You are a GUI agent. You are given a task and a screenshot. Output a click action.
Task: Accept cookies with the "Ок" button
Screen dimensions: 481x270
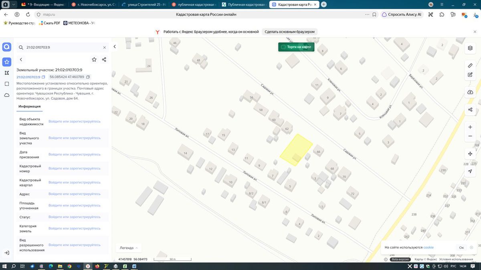coord(461,248)
